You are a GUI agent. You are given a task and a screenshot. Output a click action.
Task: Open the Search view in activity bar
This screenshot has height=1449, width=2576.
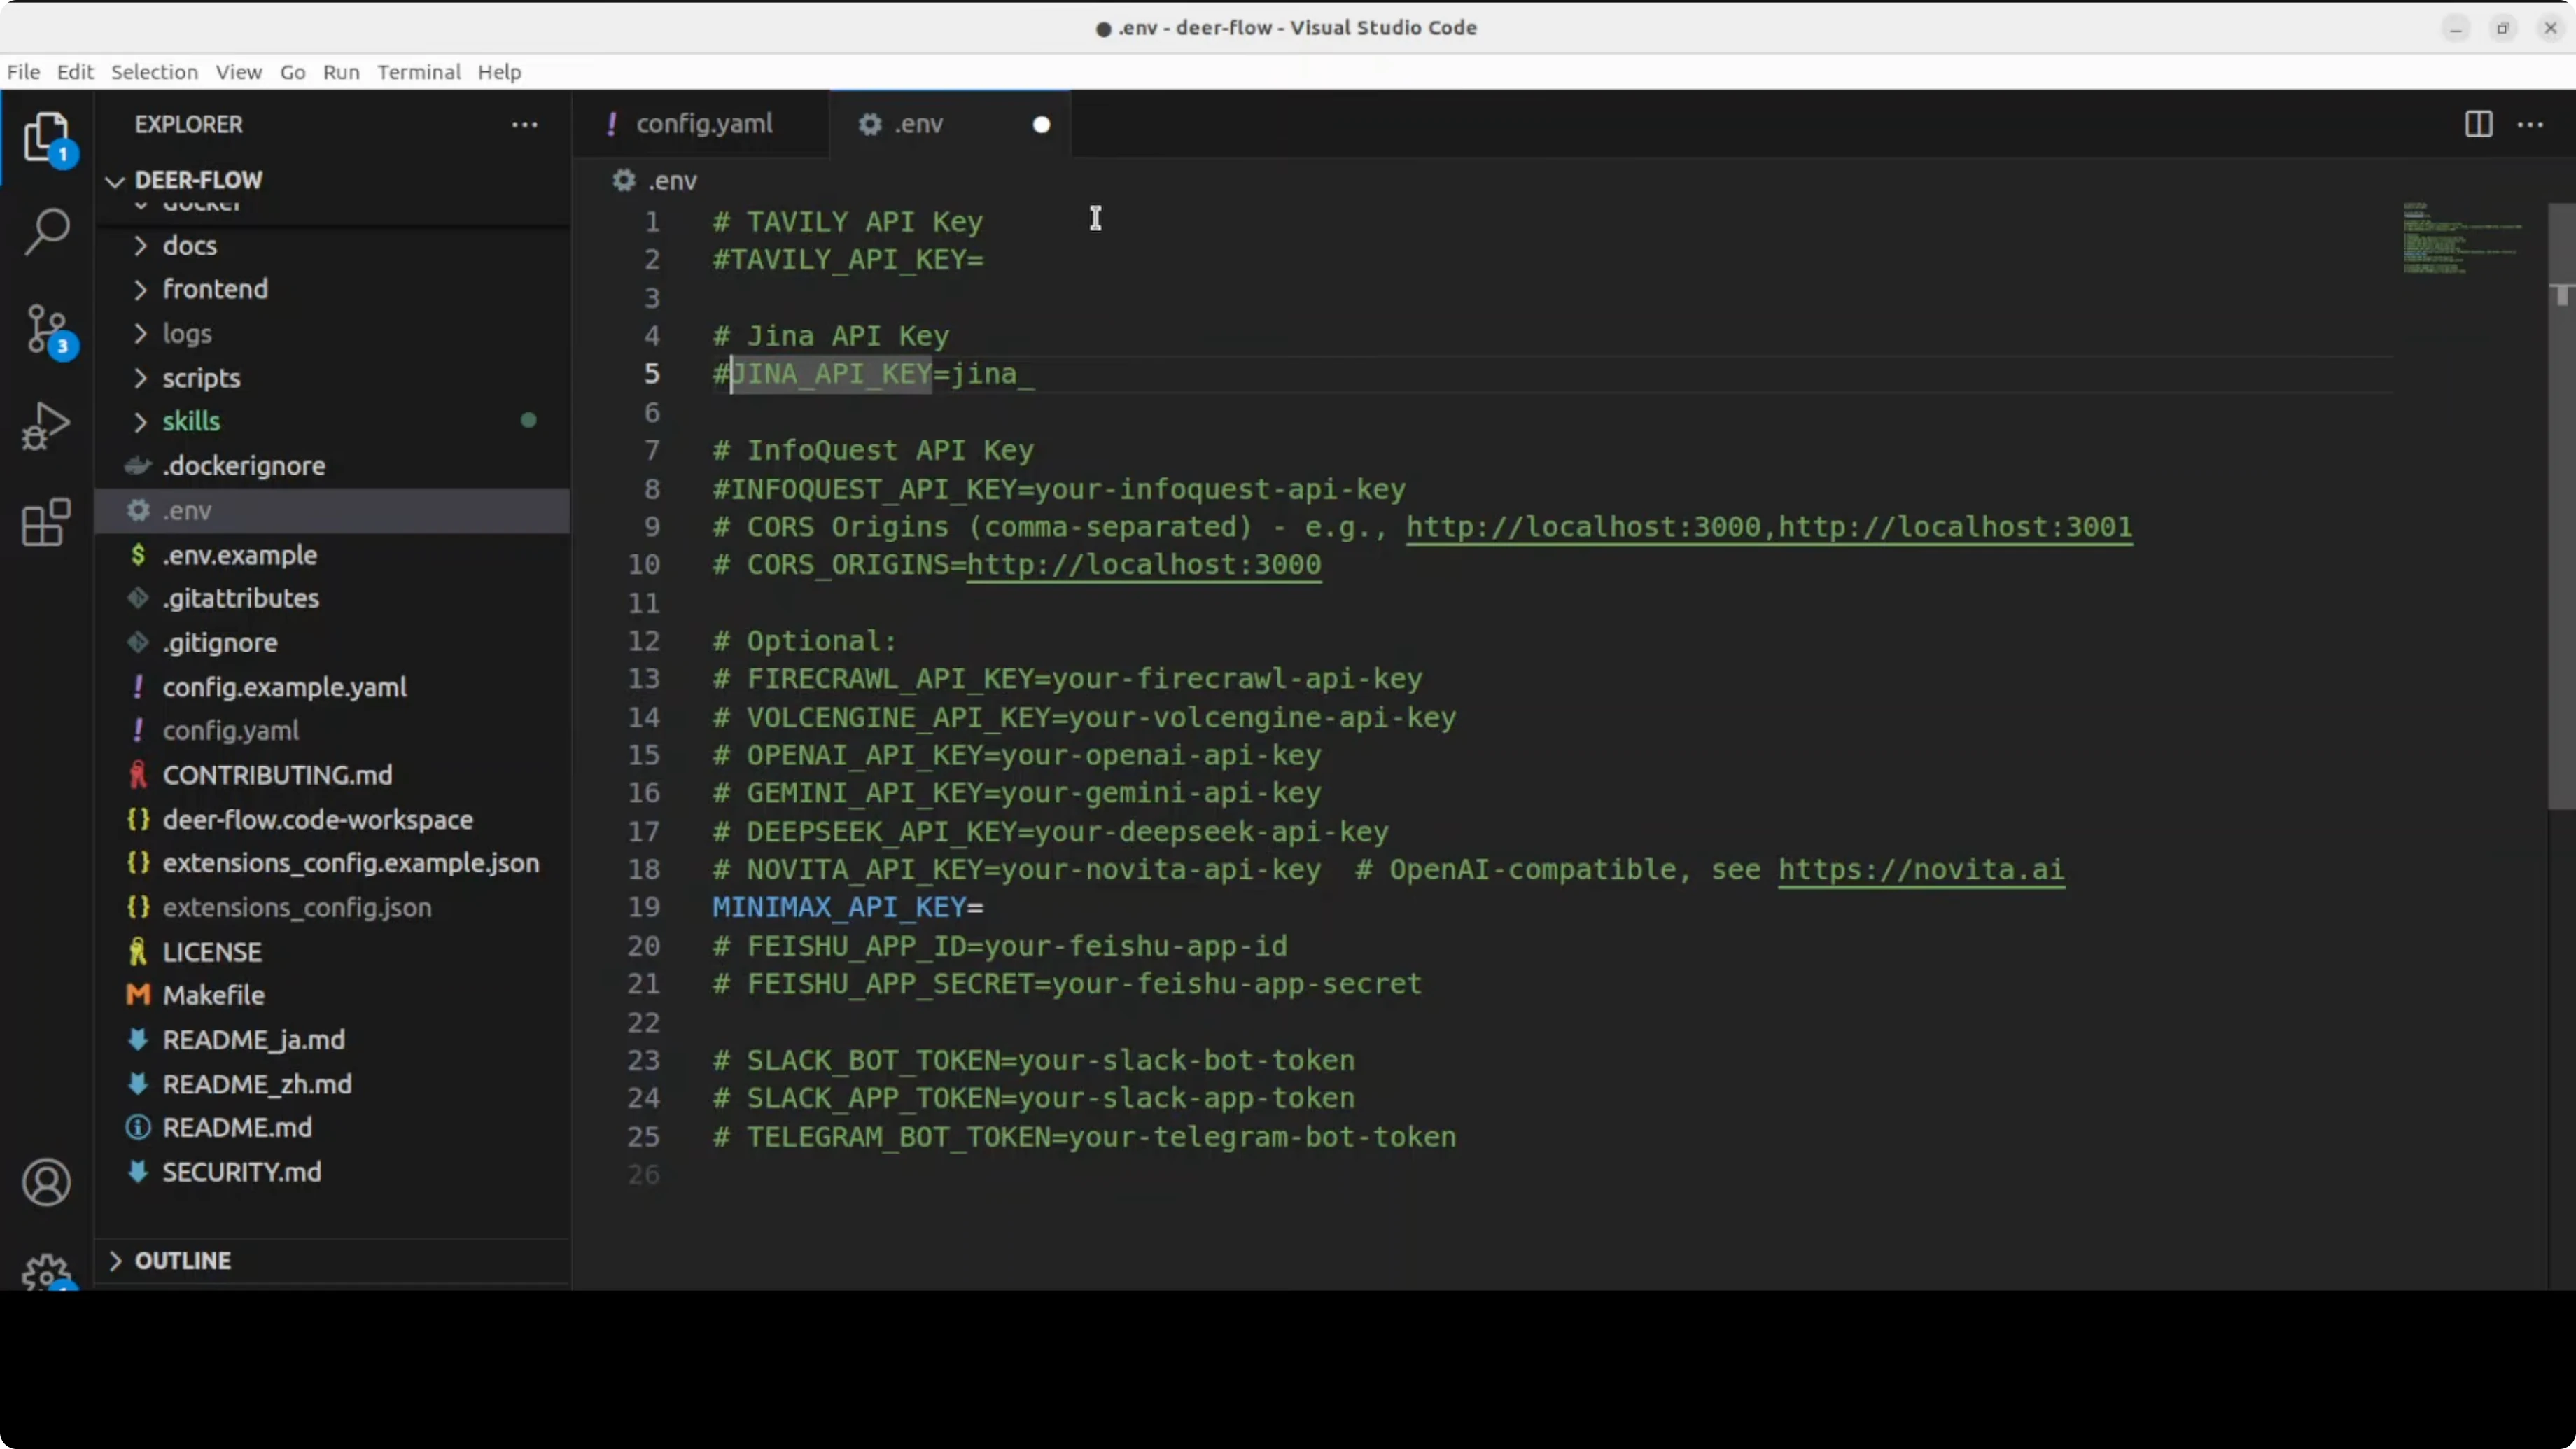click(46, 232)
